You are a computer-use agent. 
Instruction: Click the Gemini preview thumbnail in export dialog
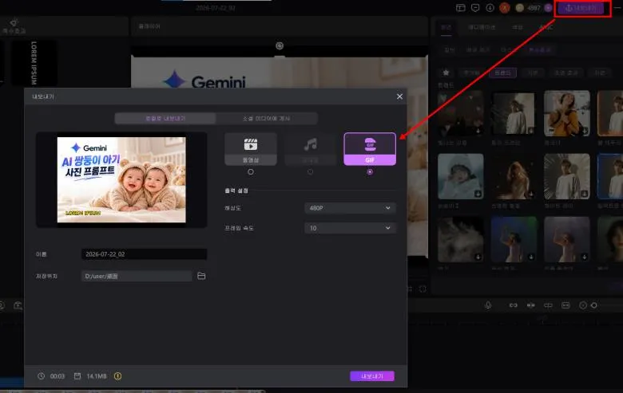[x=121, y=179]
